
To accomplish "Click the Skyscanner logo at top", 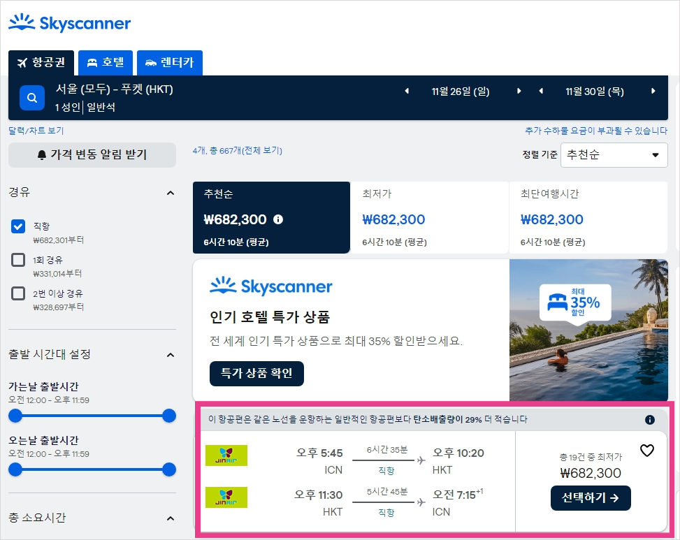I will (70, 23).
